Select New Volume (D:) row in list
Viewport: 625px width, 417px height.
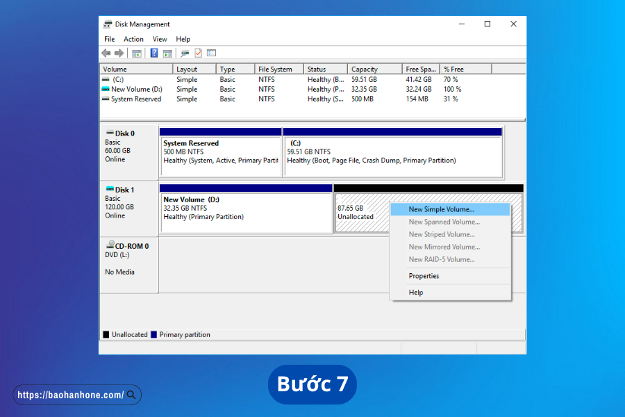pos(136,89)
